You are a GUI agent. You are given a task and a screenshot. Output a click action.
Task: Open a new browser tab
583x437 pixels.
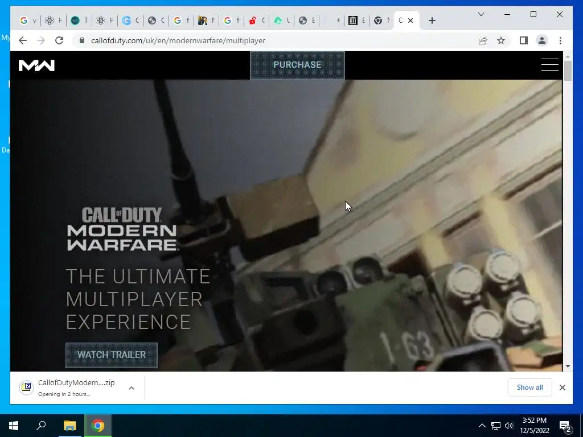(432, 20)
